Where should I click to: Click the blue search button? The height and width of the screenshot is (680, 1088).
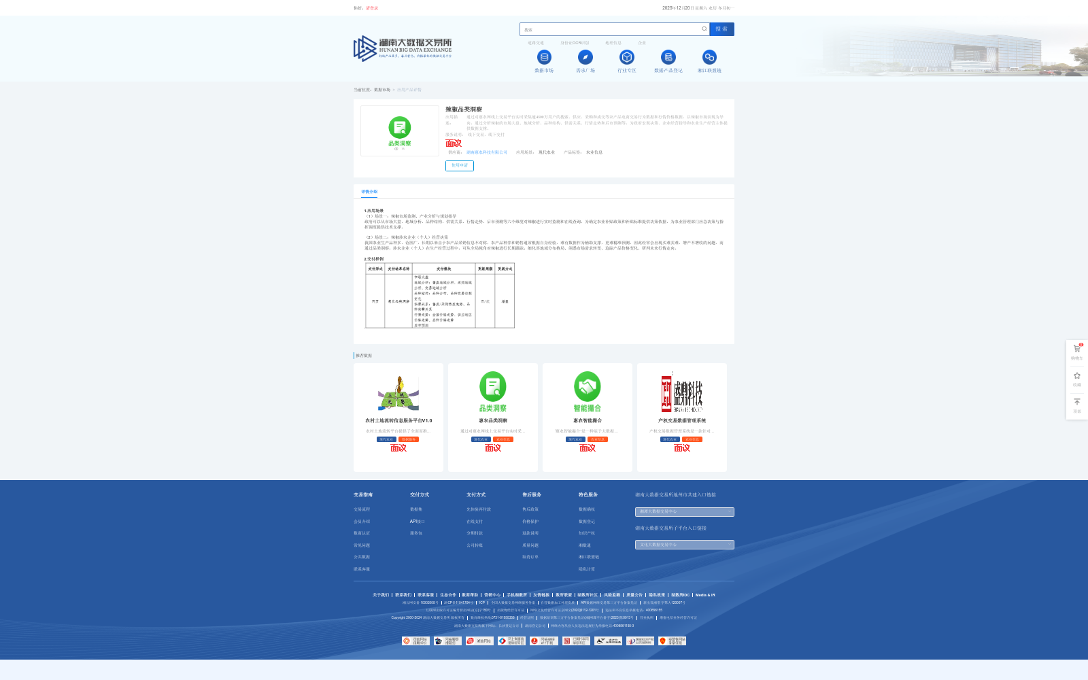[721, 29]
